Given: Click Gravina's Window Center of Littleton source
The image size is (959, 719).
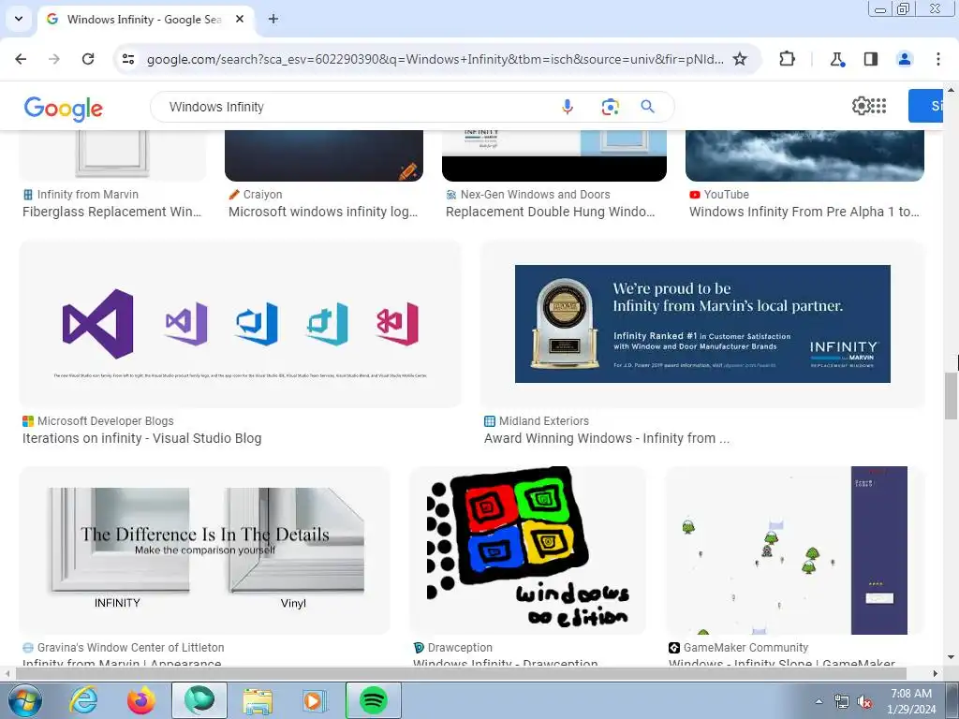Looking at the screenshot, I should pos(130,648).
